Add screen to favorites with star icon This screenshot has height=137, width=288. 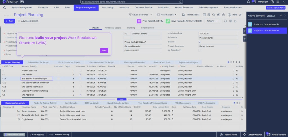(214, 15)
